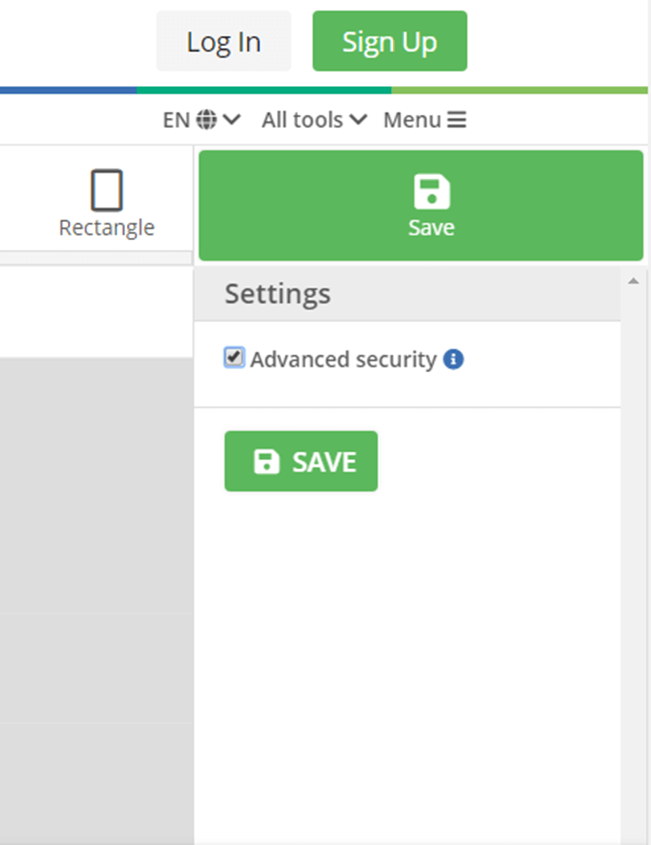The image size is (651, 845).
Task: Click the Rectangle tool label
Action: click(x=107, y=228)
